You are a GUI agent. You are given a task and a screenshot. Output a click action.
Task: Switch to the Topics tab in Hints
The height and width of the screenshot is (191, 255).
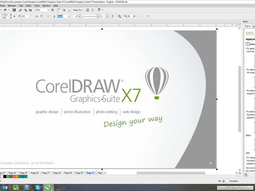247,26
